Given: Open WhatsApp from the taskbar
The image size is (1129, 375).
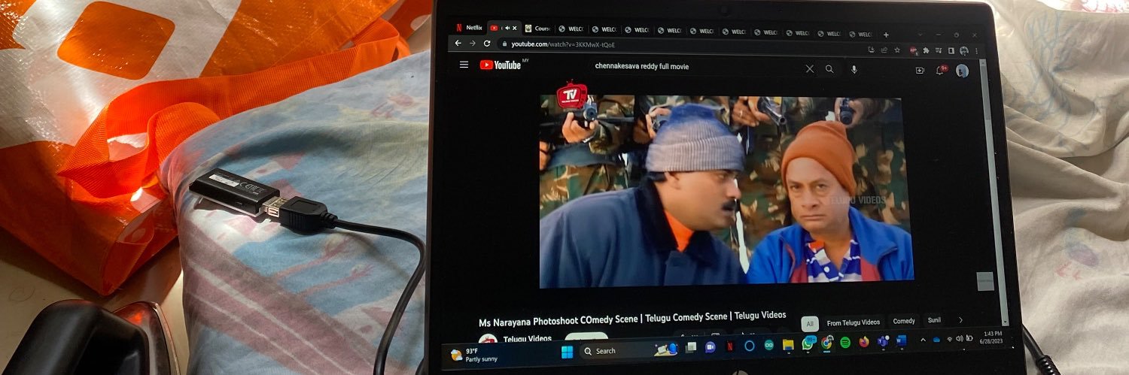Looking at the screenshot, I should 808,344.
